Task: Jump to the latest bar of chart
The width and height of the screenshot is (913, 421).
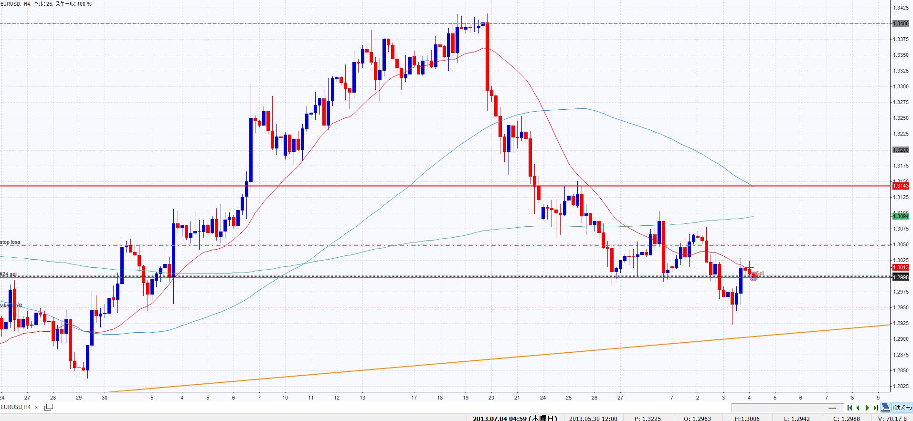Action: (875, 408)
